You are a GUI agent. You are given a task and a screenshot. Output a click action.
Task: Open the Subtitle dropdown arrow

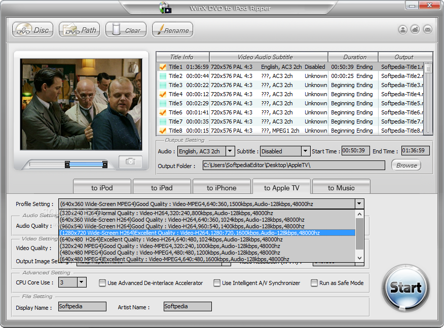305,151
